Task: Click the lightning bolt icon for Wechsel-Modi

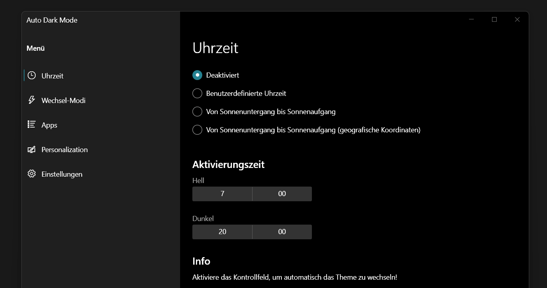Action: (32, 100)
